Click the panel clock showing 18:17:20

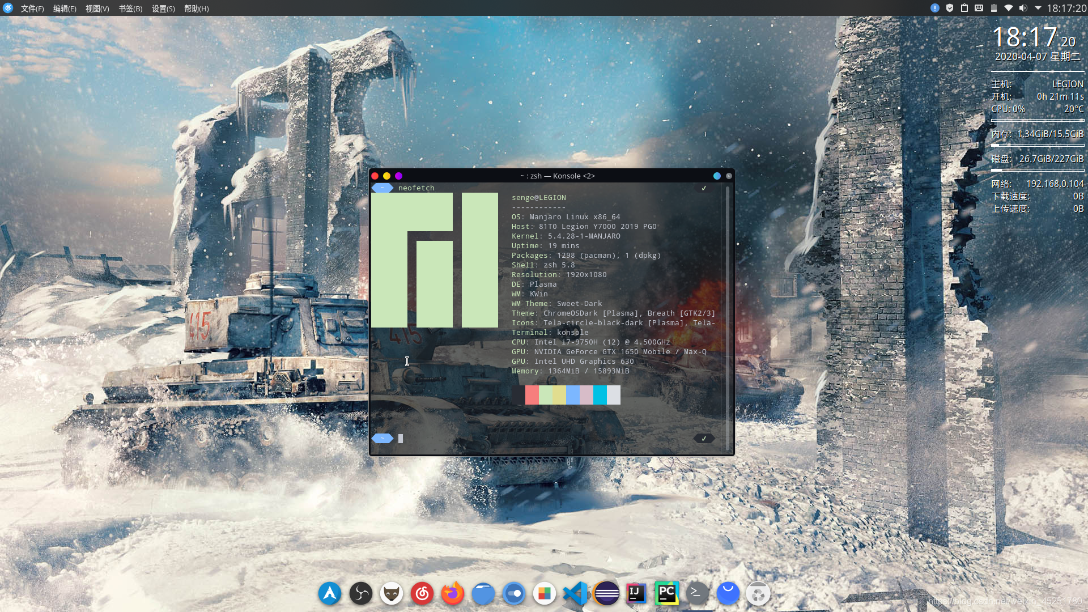1066,8
